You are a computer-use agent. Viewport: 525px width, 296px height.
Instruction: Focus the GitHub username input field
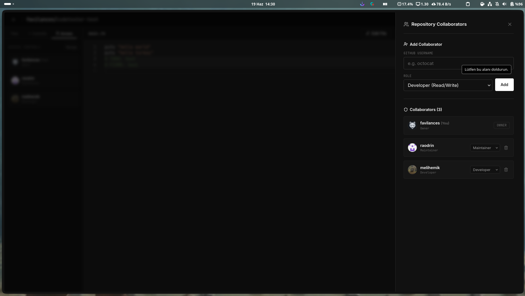point(458,63)
